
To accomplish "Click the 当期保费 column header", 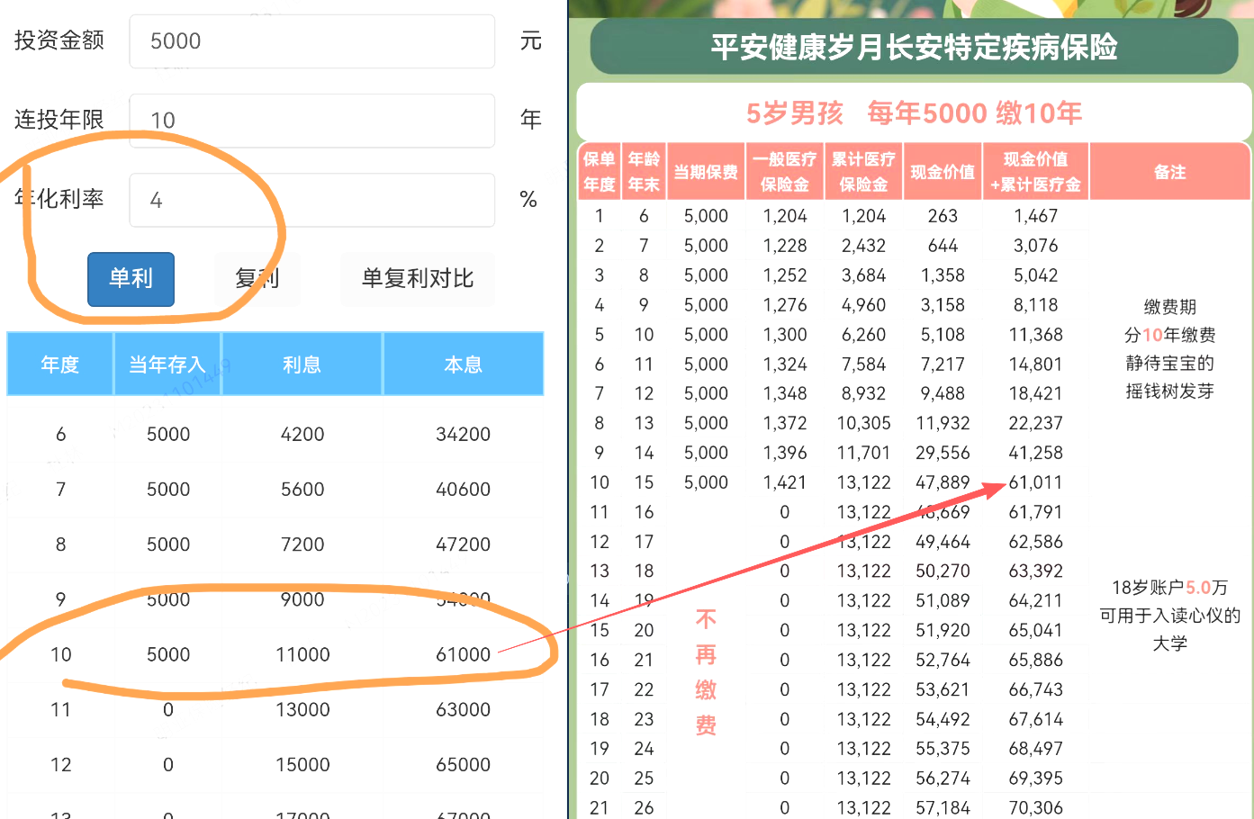I will (706, 172).
